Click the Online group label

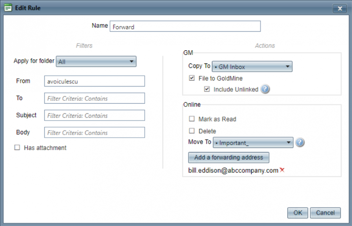click(192, 105)
